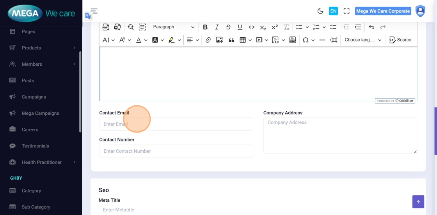The height and width of the screenshot is (215, 437).
Task: Click the insert link icon
Action: pyautogui.click(x=208, y=40)
